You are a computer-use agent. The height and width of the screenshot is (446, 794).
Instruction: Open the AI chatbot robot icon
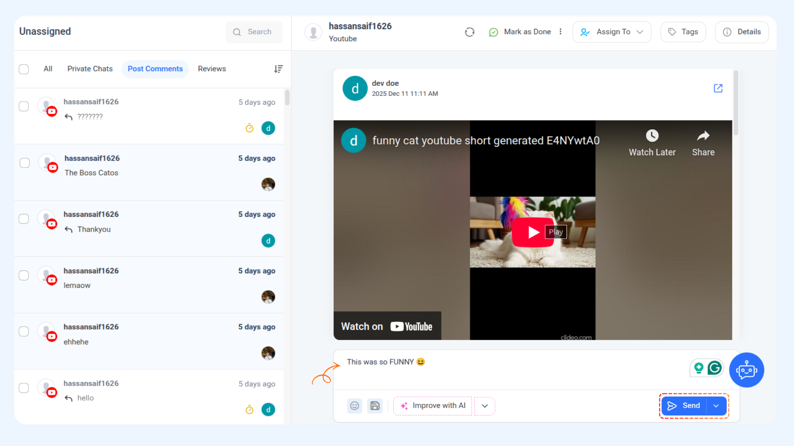[x=746, y=370]
